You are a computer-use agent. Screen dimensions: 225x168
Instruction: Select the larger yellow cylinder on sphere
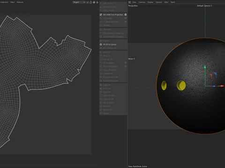(x=181, y=85)
